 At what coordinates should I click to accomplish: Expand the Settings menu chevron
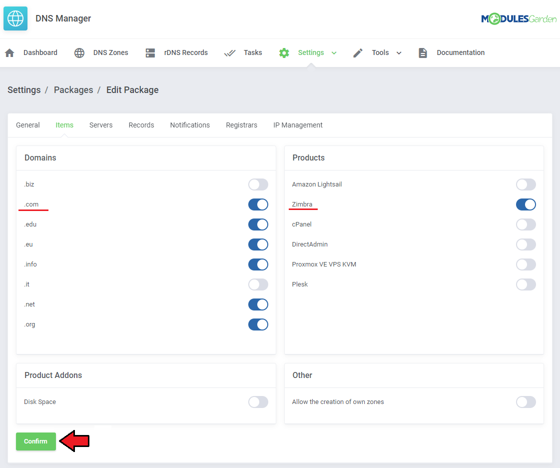(x=334, y=53)
